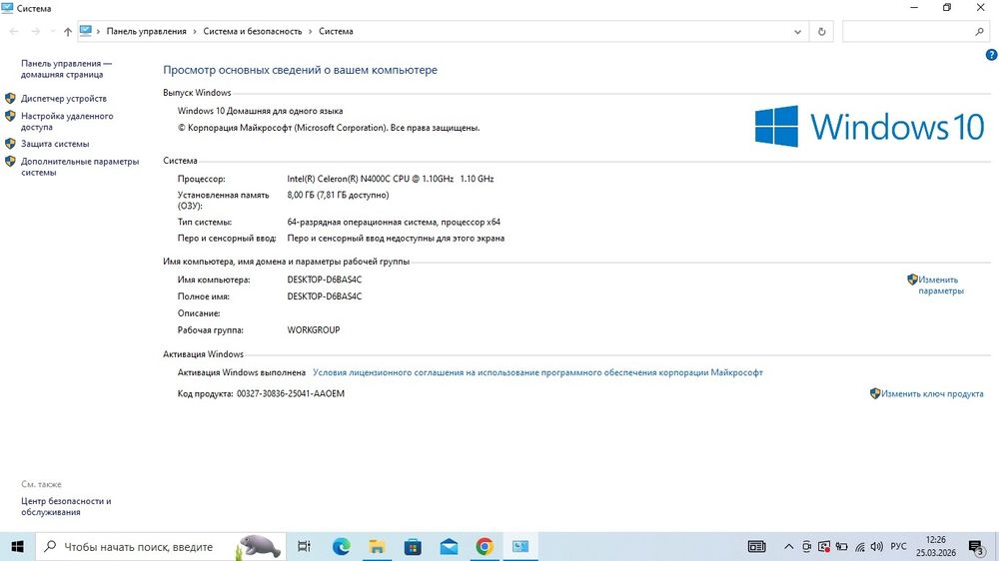Expand the address bar history dropdown
The height and width of the screenshot is (561, 999).
pos(797,32)
